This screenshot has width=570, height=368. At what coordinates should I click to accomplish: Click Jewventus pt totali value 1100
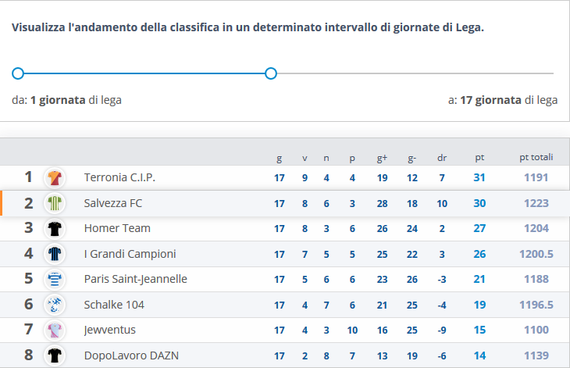[536, 330]
